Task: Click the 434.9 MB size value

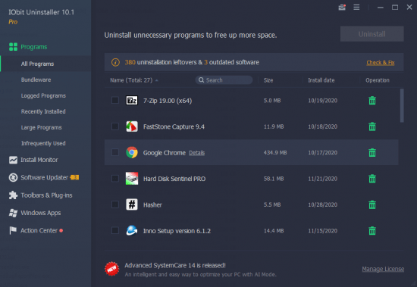Action: (x=275, y=152)
